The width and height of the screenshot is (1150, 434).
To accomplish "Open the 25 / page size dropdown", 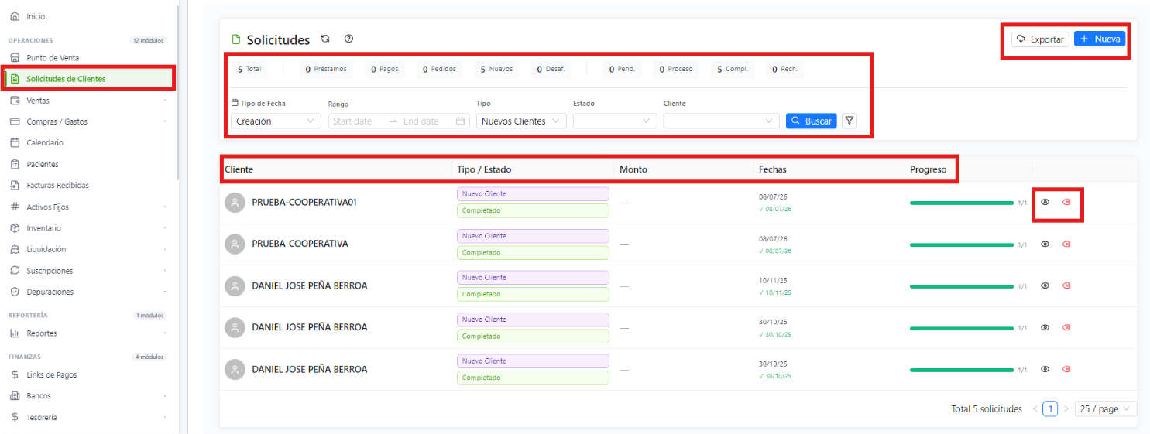I will (x=1106, y=408).
